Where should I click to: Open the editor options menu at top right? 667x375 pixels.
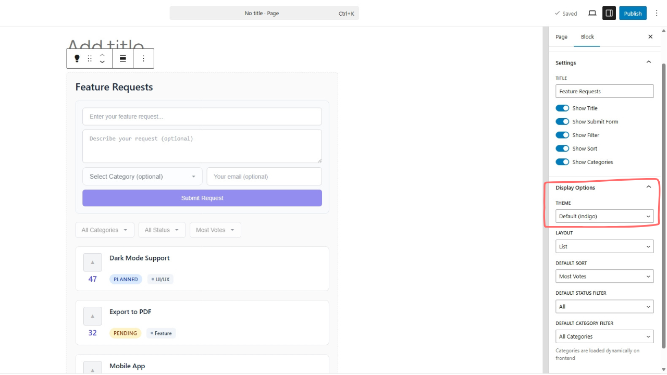657,13
